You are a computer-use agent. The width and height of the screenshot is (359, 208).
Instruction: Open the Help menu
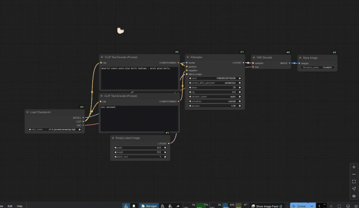20,206
